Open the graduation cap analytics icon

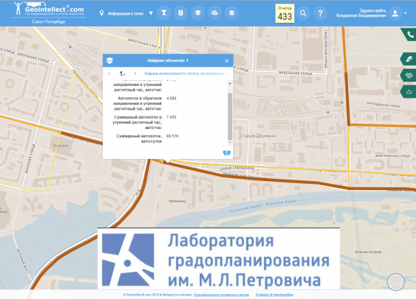click(198, 12)
